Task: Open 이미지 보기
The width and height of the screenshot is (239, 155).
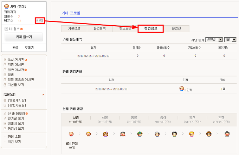Action: point(16,123)
